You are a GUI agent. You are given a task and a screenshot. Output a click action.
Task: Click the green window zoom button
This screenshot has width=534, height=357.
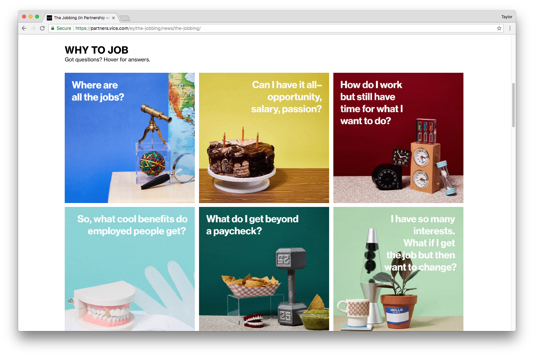[37, 17]
